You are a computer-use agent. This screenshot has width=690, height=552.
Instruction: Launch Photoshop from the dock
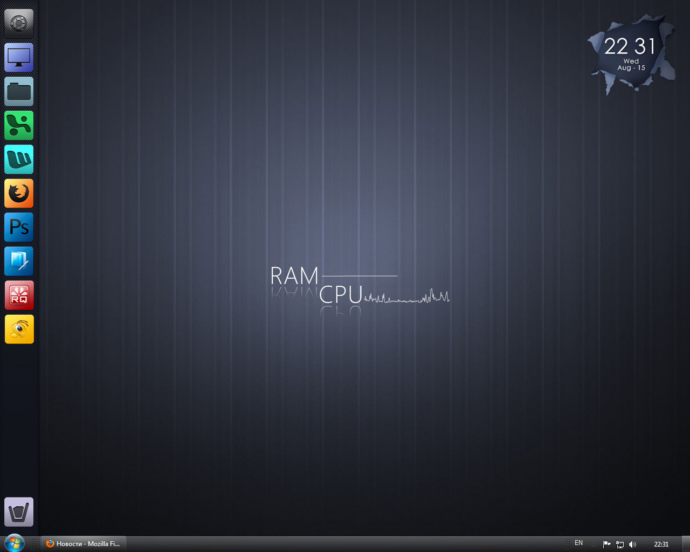pyautogui.click(x=19, y=227)
